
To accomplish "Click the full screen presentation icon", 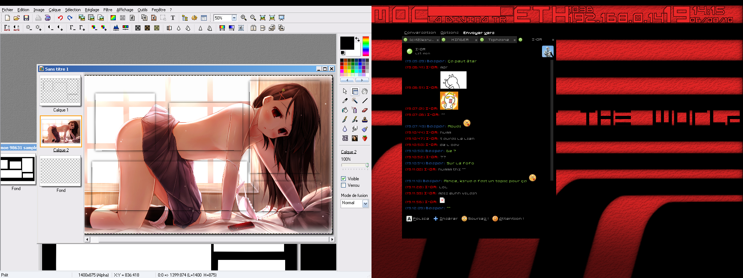I will point(282,18).
